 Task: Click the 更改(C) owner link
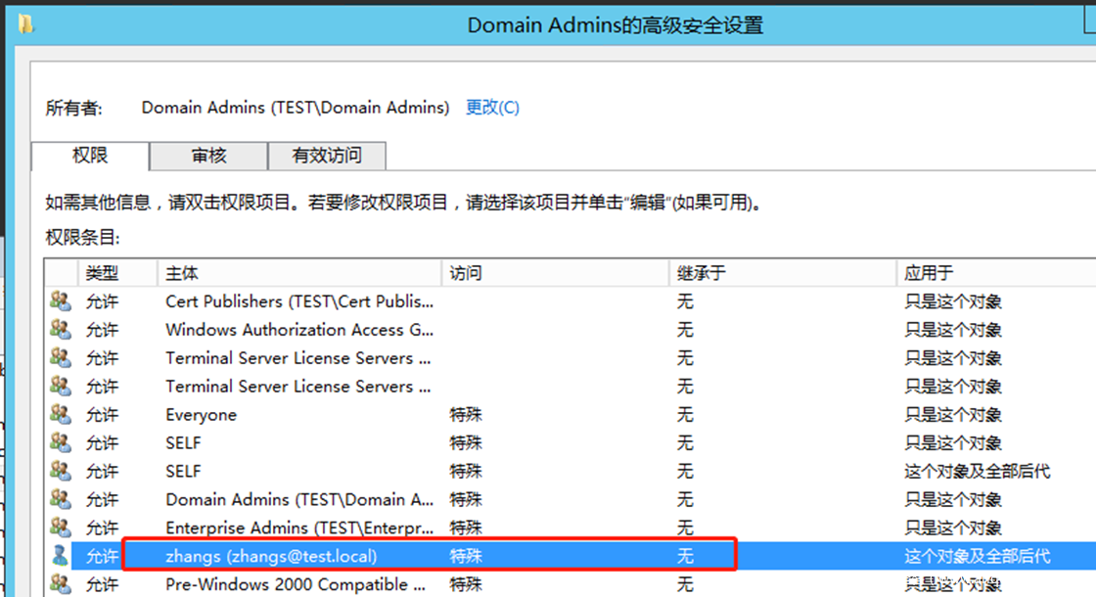click(492, 108)
